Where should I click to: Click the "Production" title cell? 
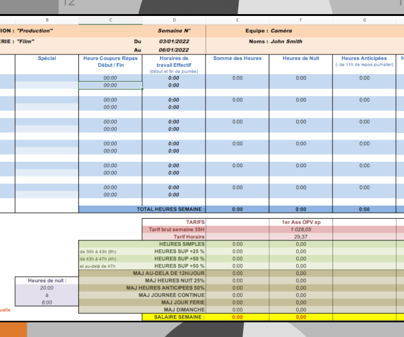pos(35,31)
